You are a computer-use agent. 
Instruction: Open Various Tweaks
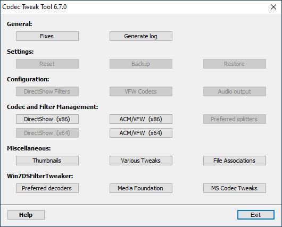click(x=141, y=161)
